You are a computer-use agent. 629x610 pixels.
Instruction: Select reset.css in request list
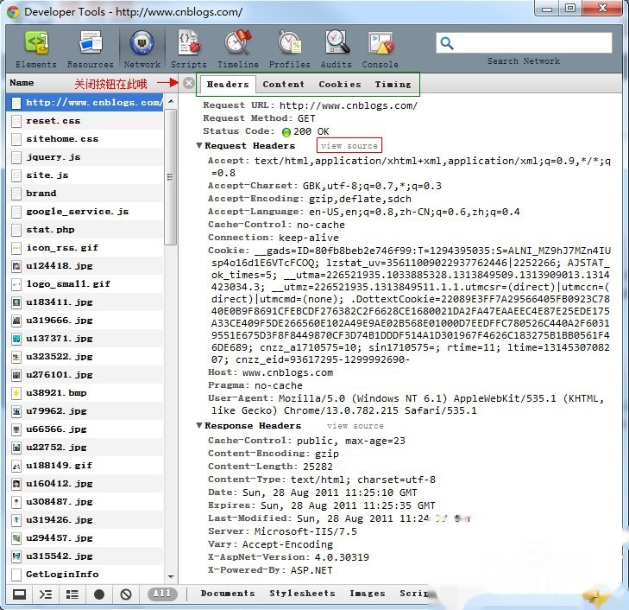[x=85, y=120]
